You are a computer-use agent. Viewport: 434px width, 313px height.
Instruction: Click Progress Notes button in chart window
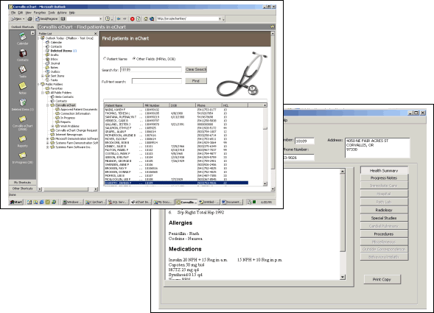pyautogui.click(x=384, y=178)
